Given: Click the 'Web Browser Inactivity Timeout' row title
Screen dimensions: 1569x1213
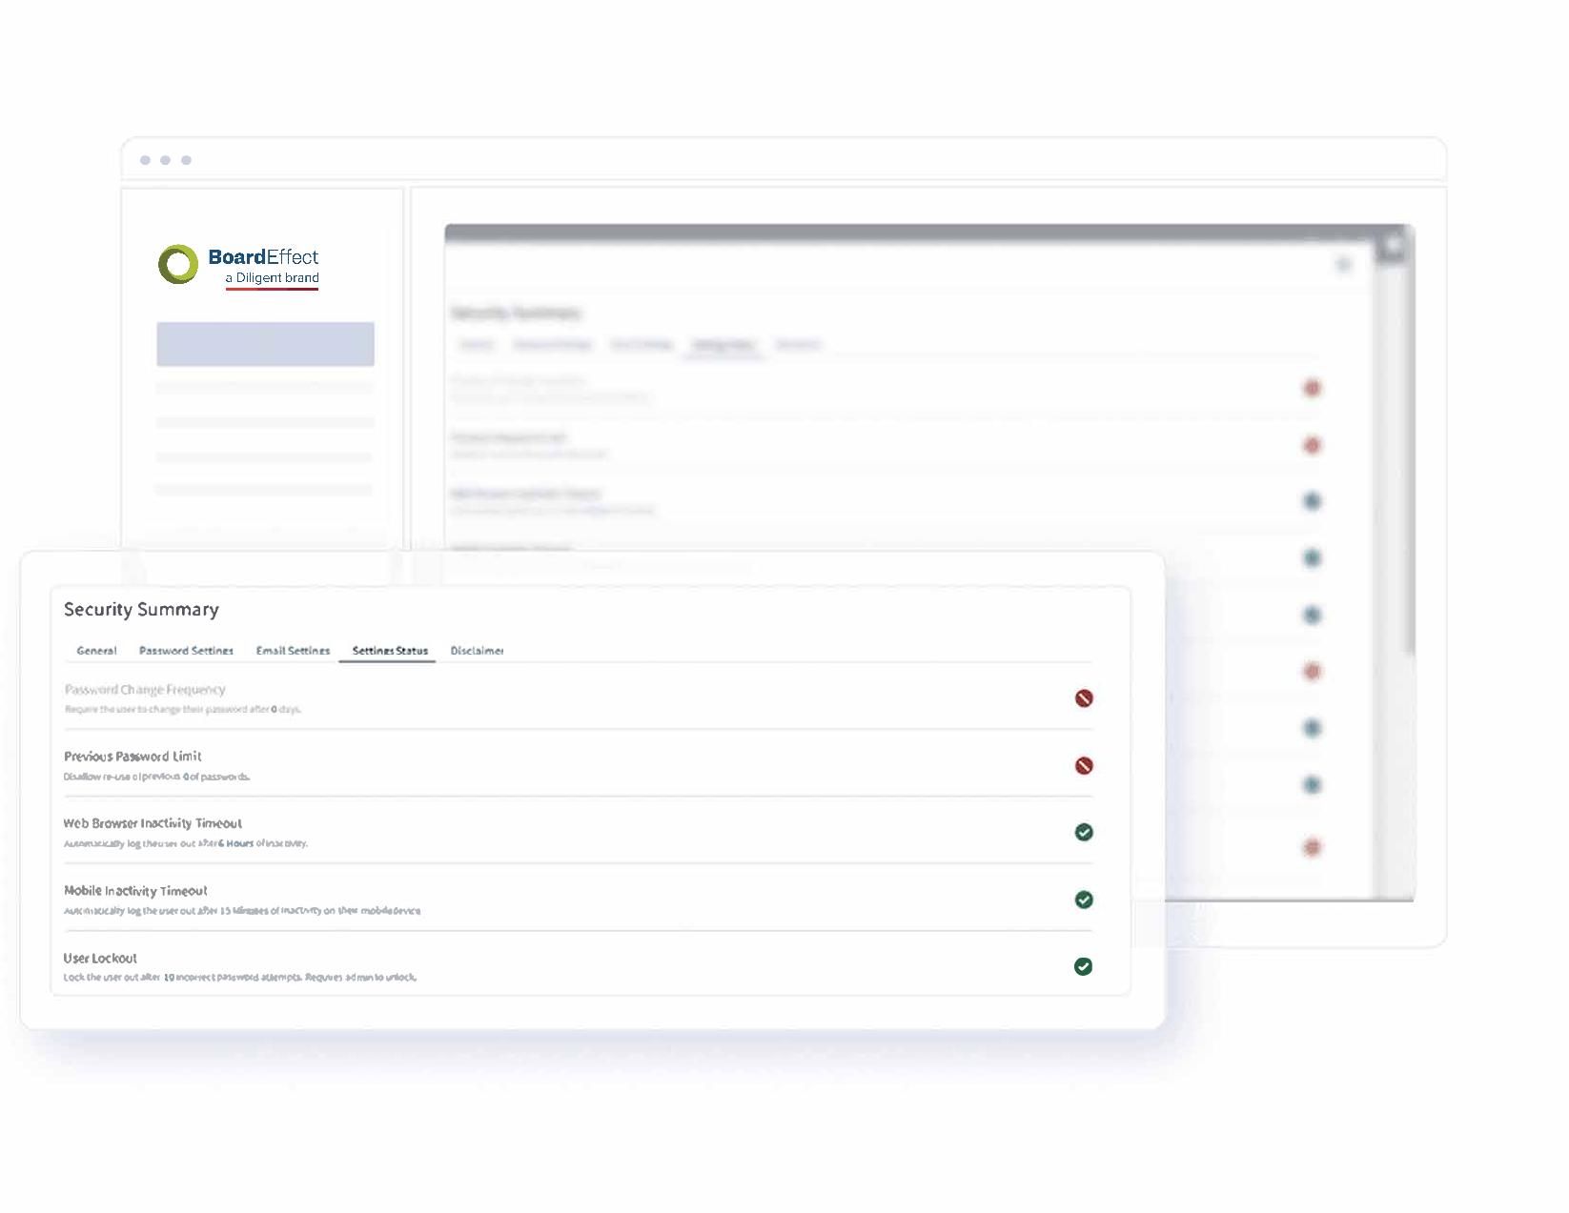Looking at the screenshot, I should click(153, 823).
